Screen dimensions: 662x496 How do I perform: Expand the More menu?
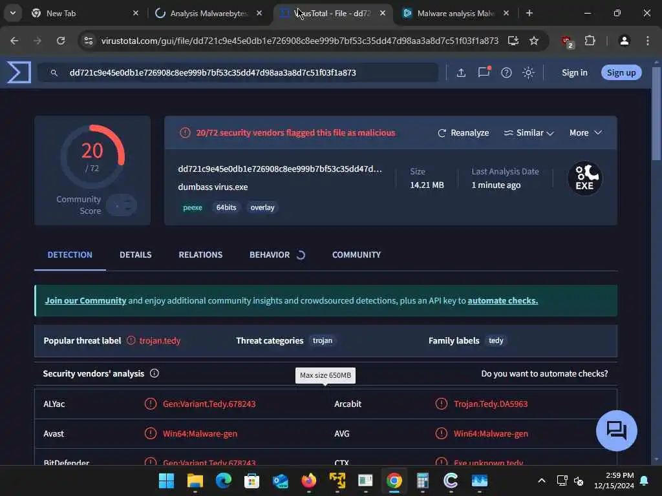[x=586, y=133]
